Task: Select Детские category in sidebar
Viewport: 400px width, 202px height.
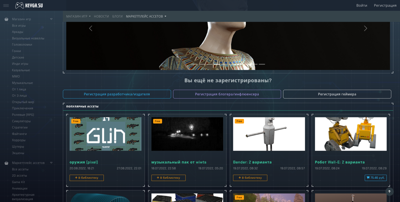Action: click(x=18, y=58)
